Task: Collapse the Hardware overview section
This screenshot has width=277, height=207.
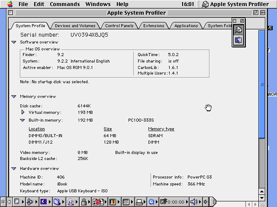Action: click(14, 169)
